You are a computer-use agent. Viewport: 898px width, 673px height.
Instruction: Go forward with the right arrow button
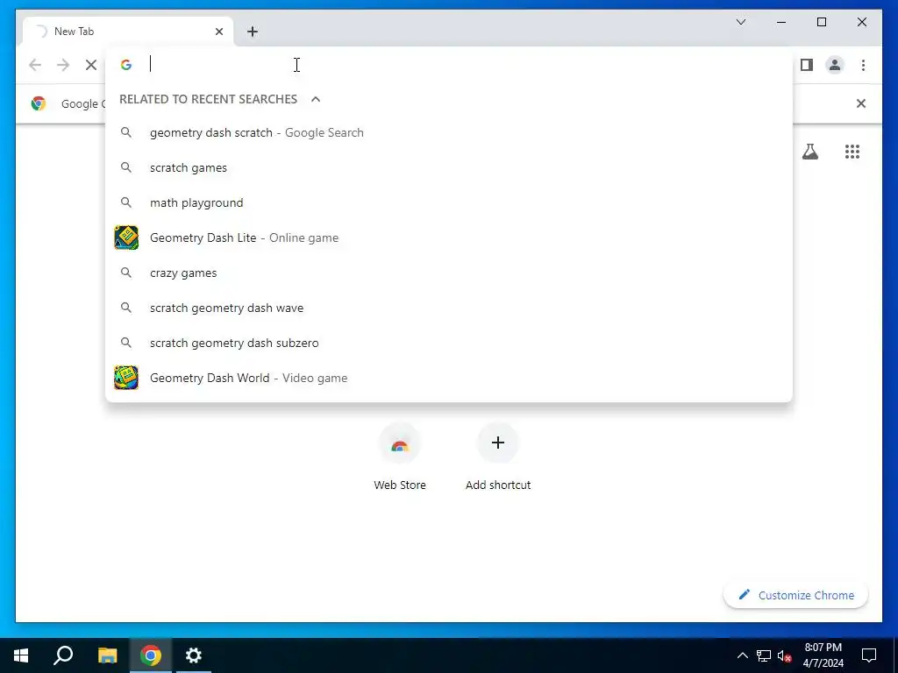63,65
